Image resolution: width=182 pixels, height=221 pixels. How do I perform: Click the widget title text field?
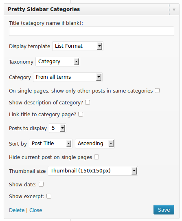92,31
